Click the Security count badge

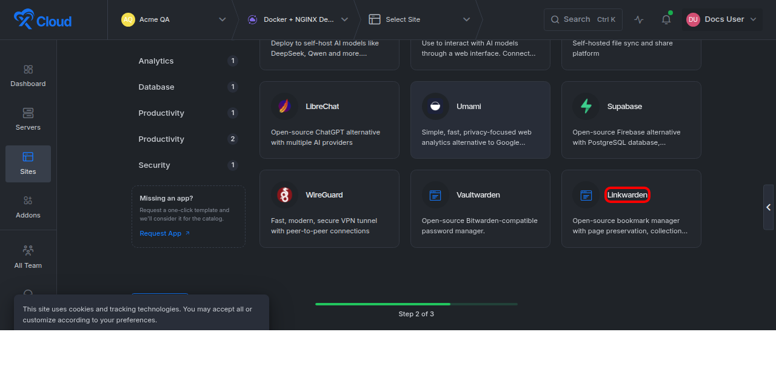point(233,165)
